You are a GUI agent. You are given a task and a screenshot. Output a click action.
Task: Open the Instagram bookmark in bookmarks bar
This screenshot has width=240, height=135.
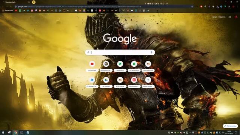tap(32, 10)
